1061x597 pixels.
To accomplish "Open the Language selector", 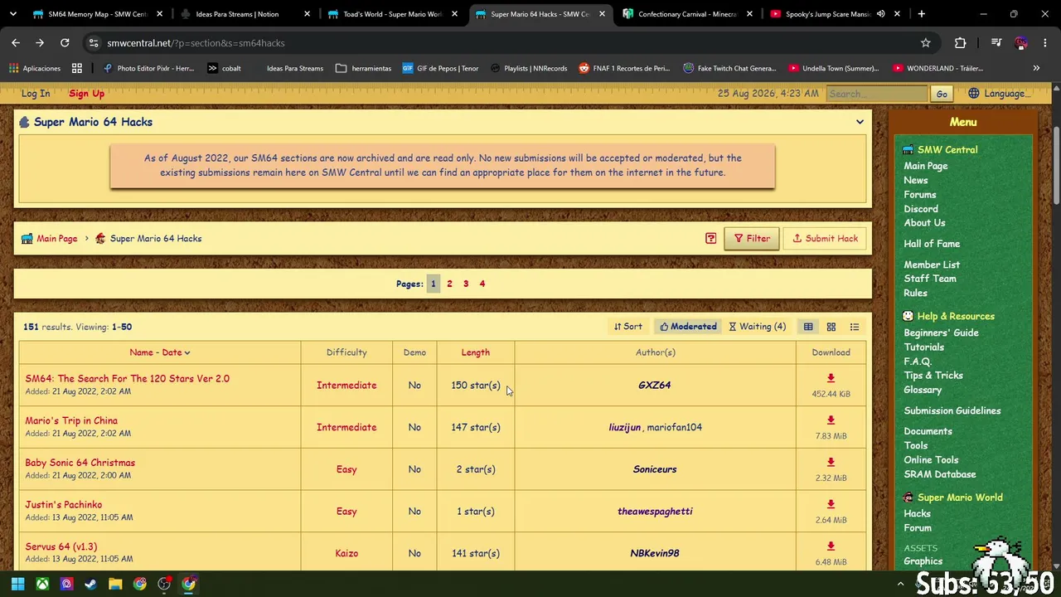I will 1000,94.
